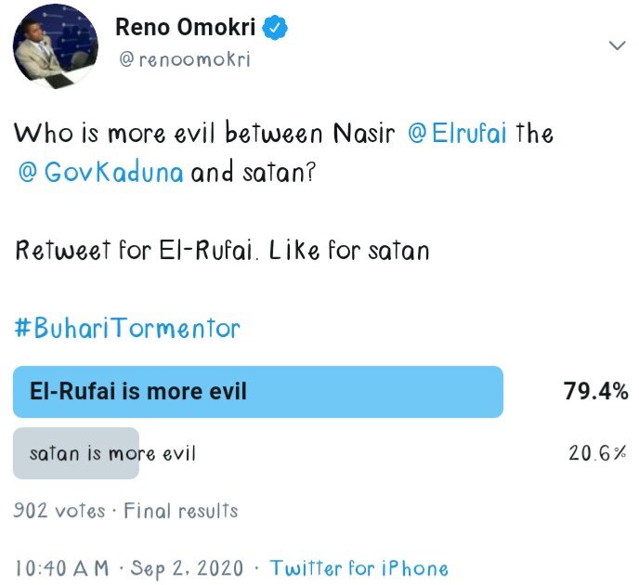
Task: Select the 'satan is more evil' poll bar
Action: coord(76,453)
